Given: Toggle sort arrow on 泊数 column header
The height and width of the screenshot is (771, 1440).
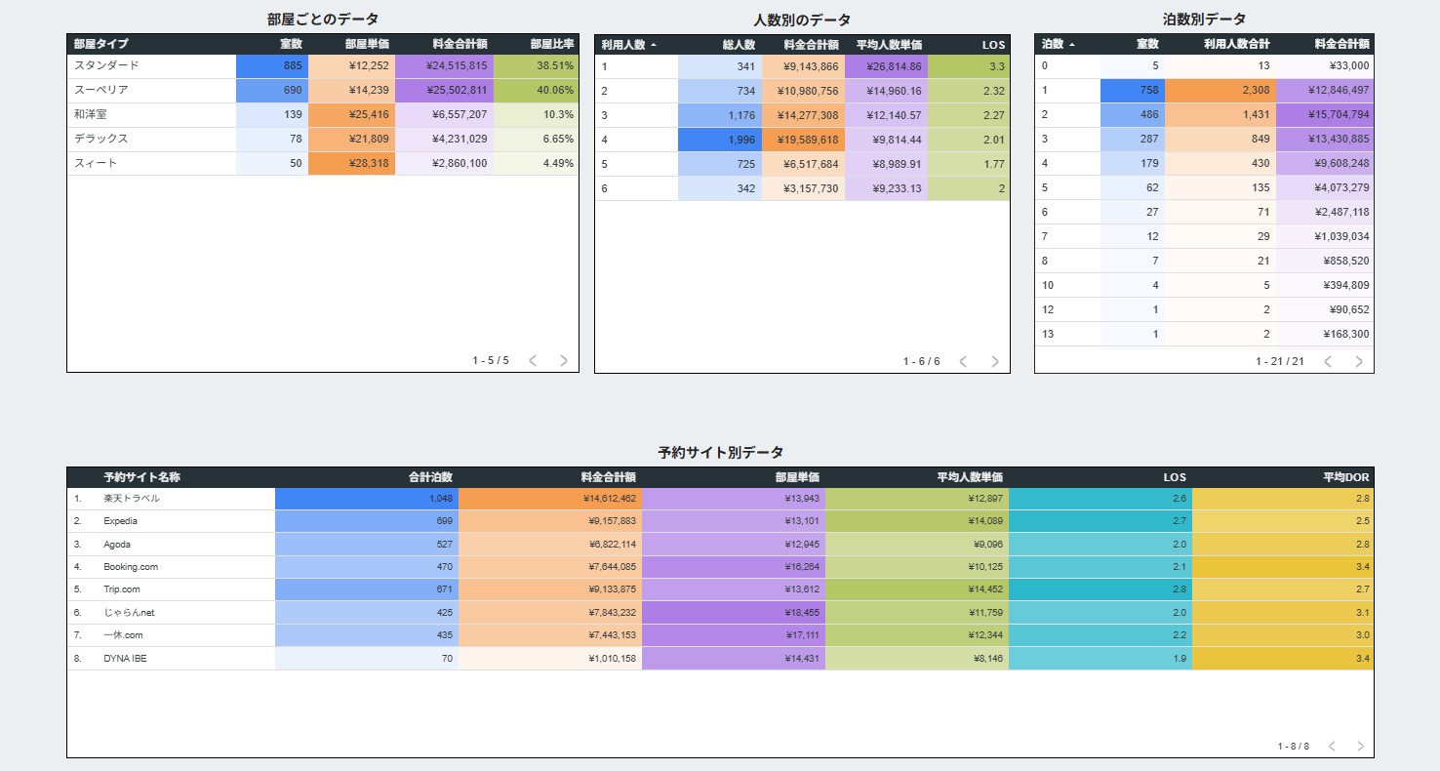Looking at the screenshot, I should coord(1072,45).
